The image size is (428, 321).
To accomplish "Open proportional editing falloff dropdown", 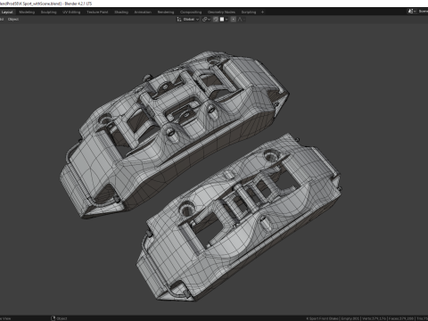I will tap(241, 20).
